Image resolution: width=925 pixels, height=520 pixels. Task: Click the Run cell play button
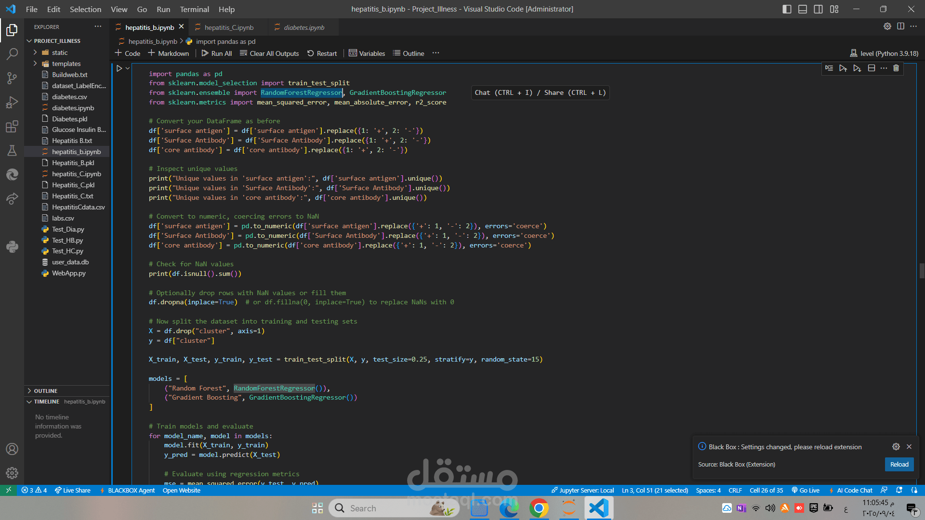[119, 68]
